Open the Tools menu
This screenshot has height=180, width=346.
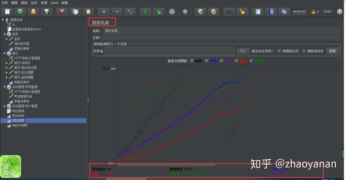coord(54,3)
